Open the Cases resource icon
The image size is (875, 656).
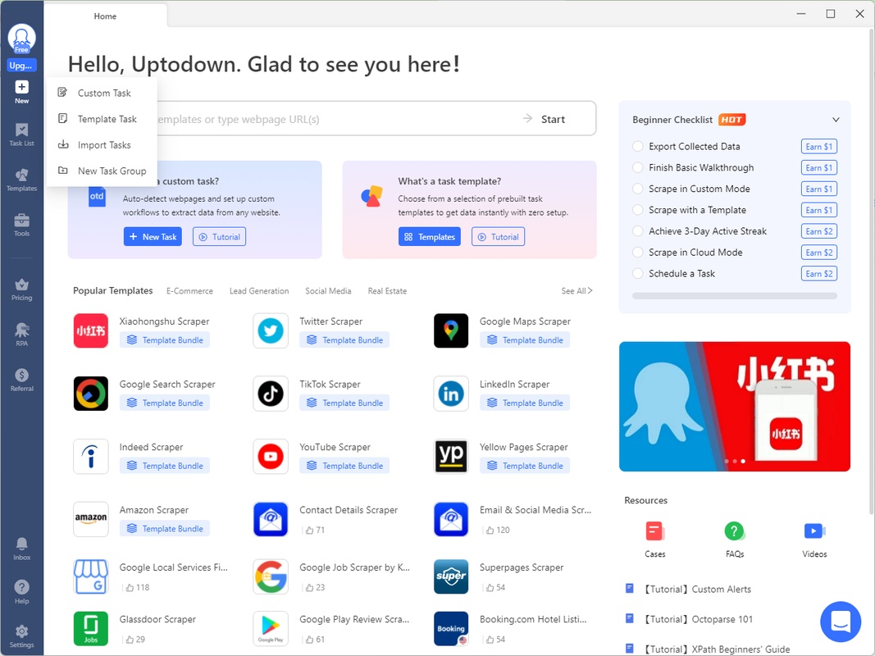[654, 531]
